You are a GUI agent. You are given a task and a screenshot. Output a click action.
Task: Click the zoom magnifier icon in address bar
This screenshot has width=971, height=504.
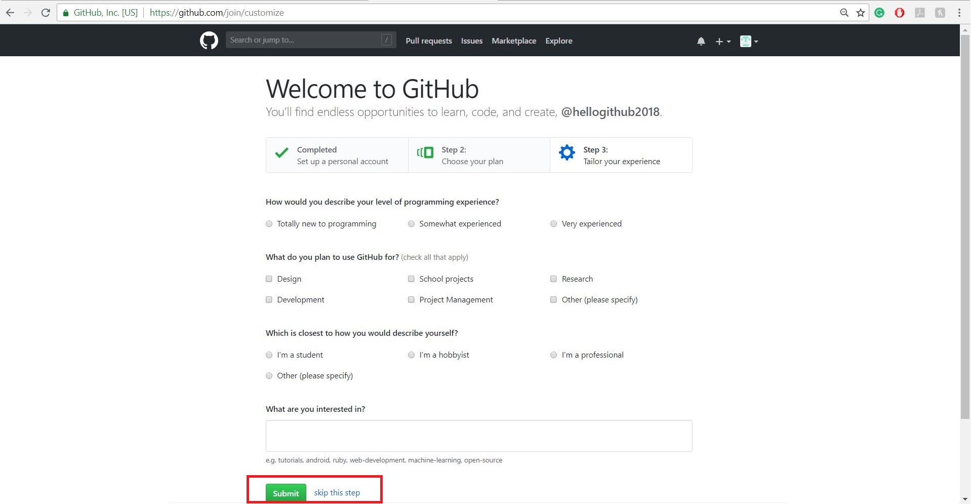(844, 13)
